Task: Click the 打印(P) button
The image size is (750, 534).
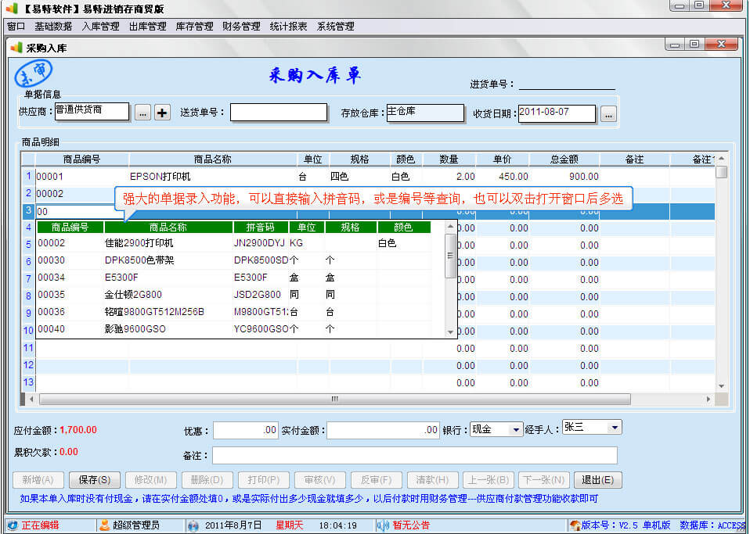Action: (x=264, y=480)
